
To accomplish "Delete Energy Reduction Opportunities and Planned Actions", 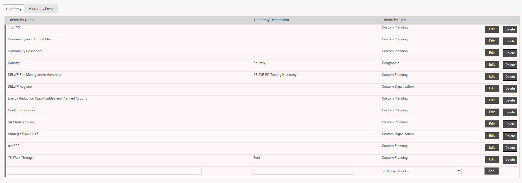I will 510,100.
